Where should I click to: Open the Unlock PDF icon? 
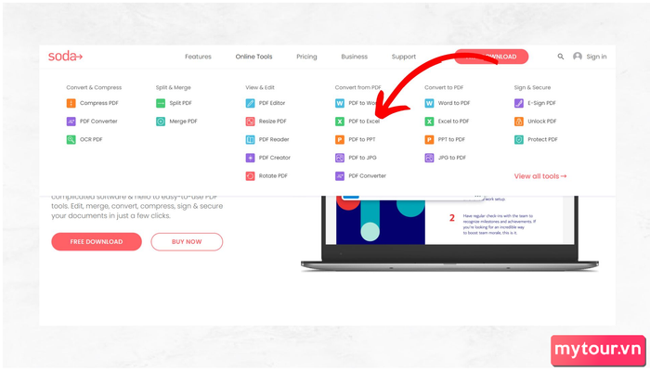[518, 122]
